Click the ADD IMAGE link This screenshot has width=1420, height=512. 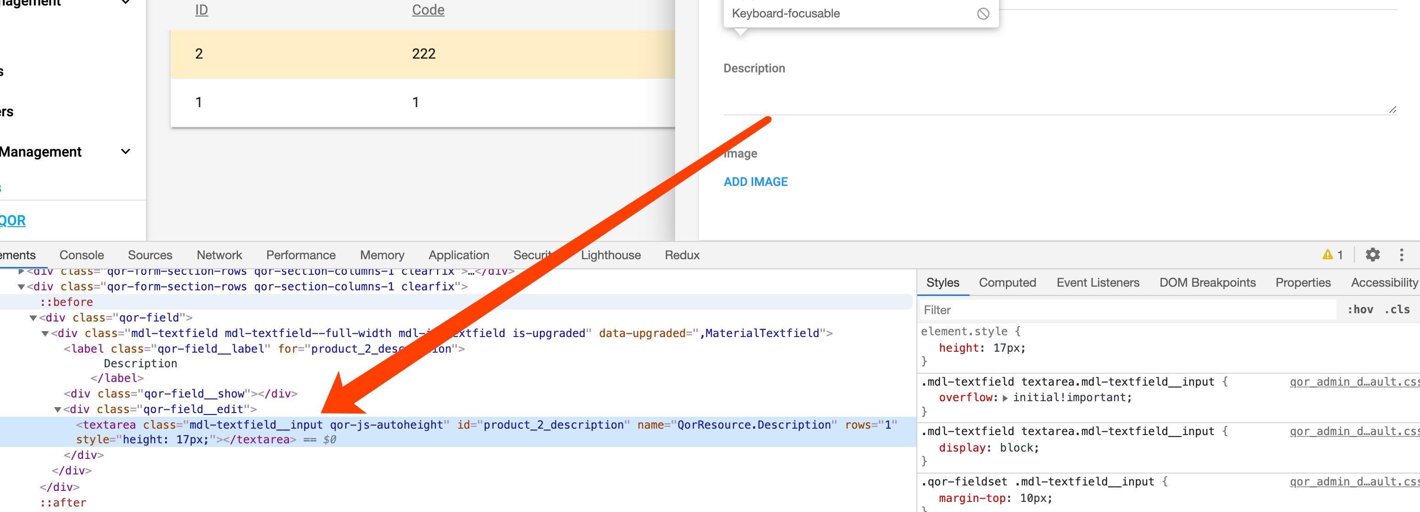pos(755,181)
